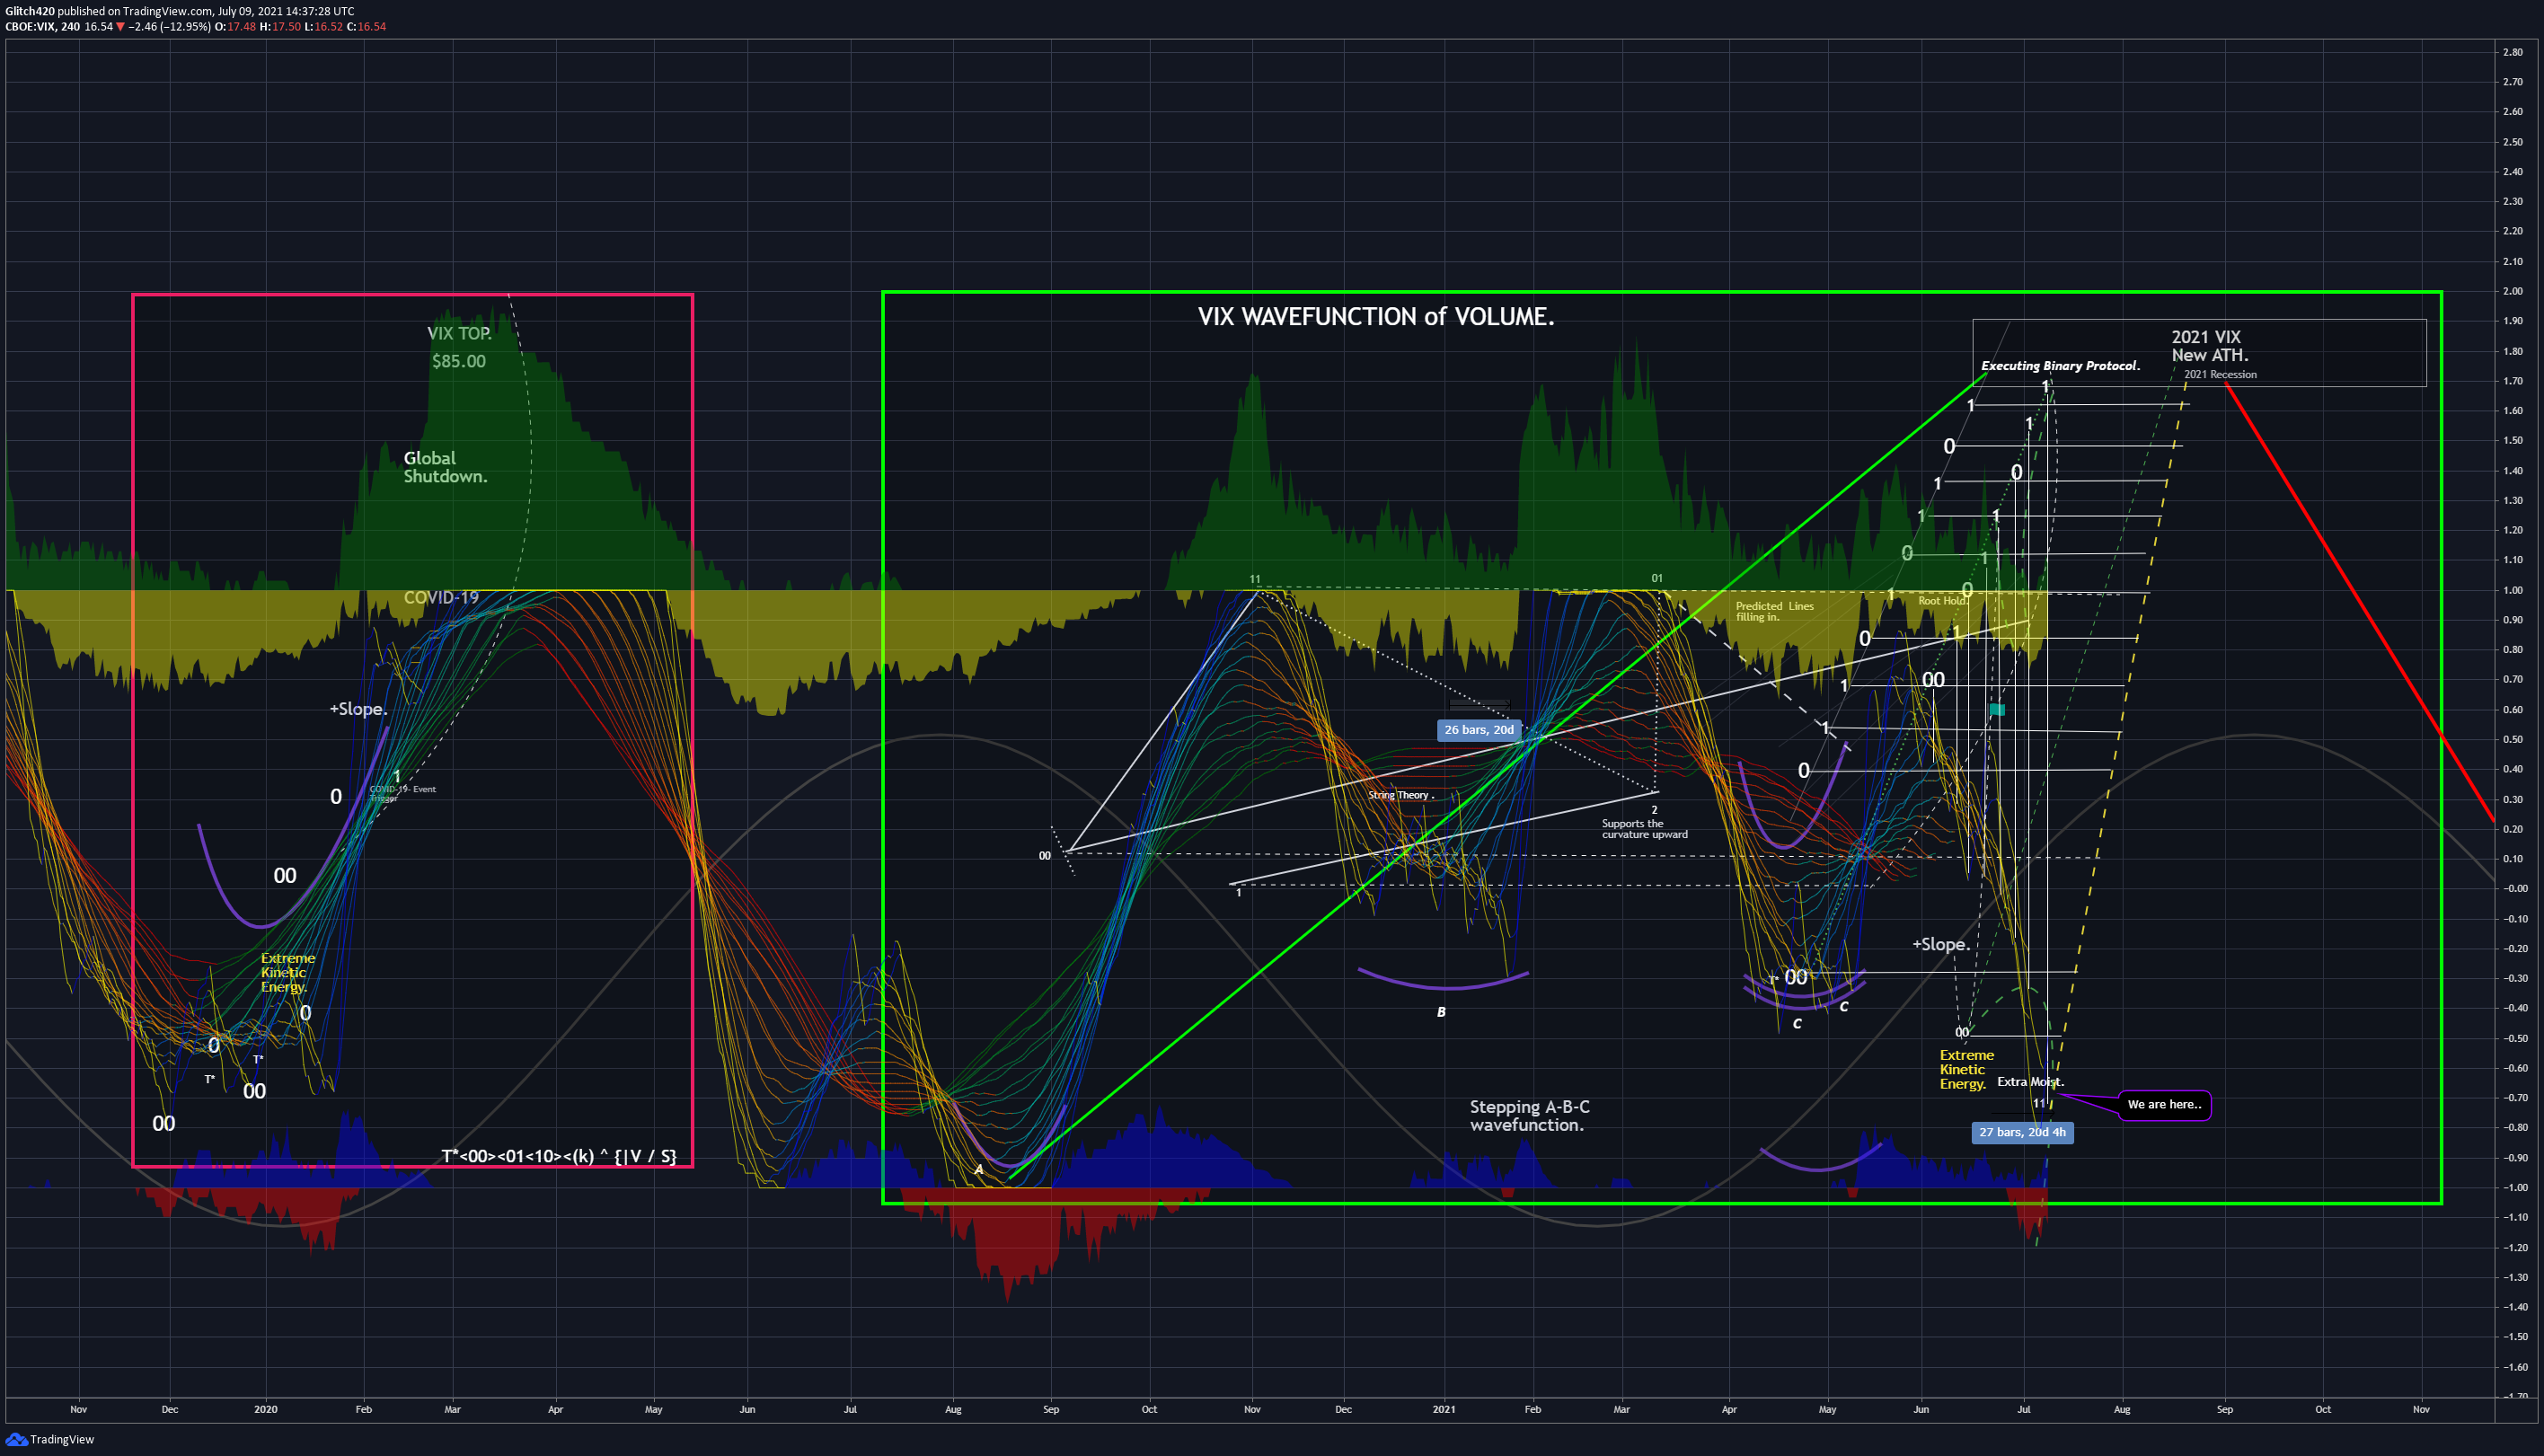
Task: Click the letter 'B' wave label
Action: click(1441, 1013)
